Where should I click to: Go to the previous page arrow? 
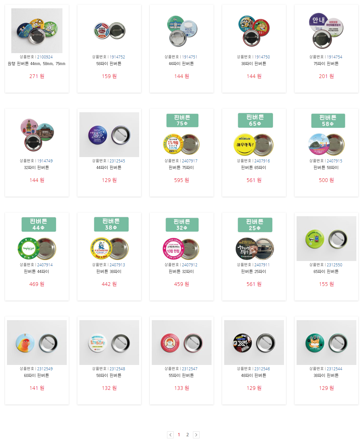(170, 435)
